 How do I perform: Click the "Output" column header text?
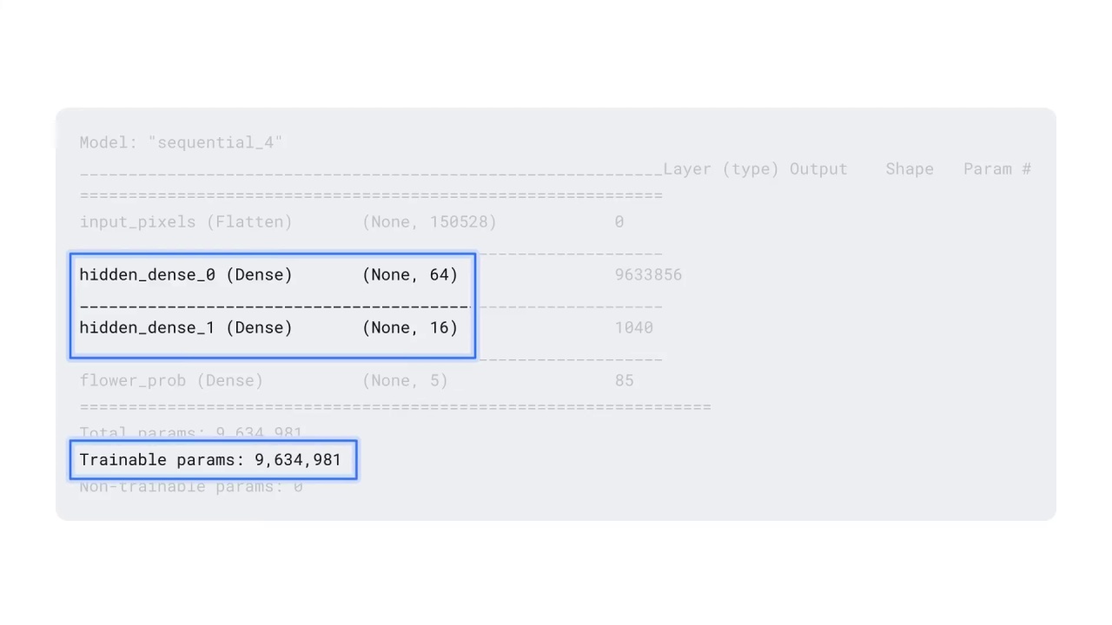point(818,169)
